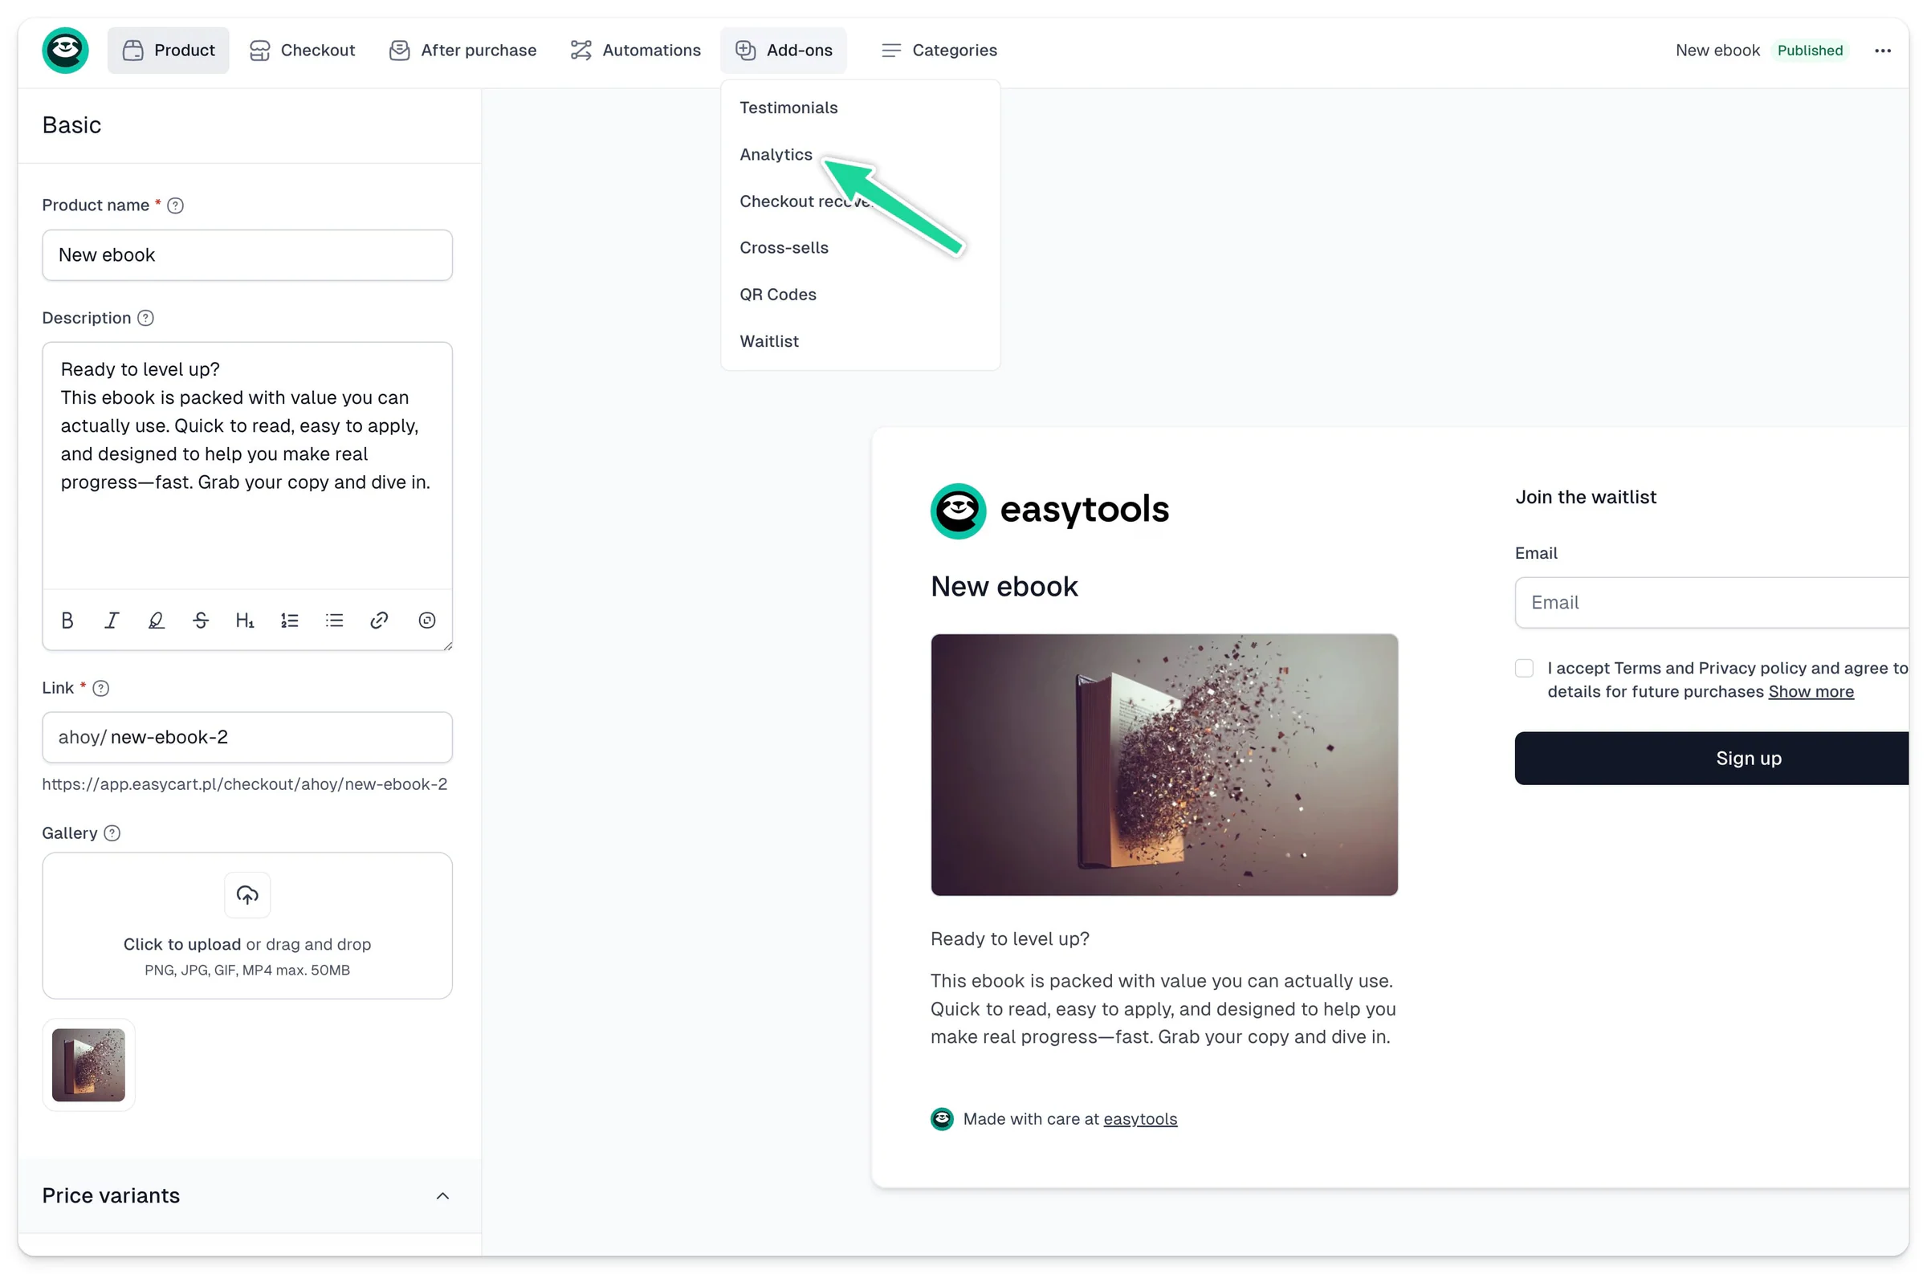This screenshot has width=1927, height=1274.
Task: Select Waitlist from Add-ons menu
Action: (768, 341)
